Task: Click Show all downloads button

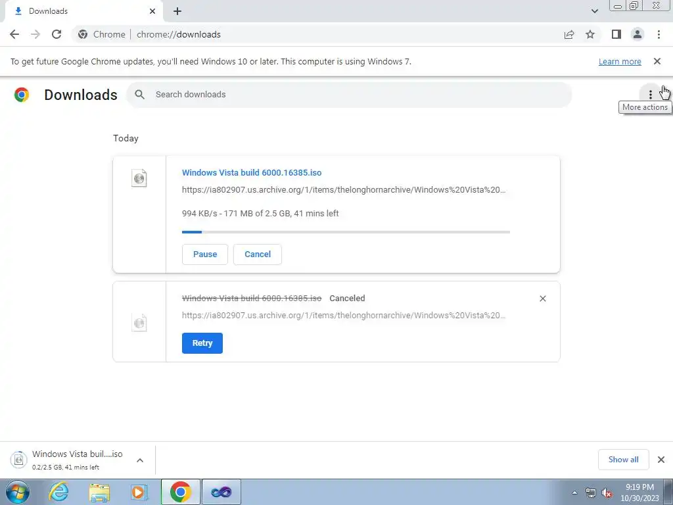Action: (623, 460)
